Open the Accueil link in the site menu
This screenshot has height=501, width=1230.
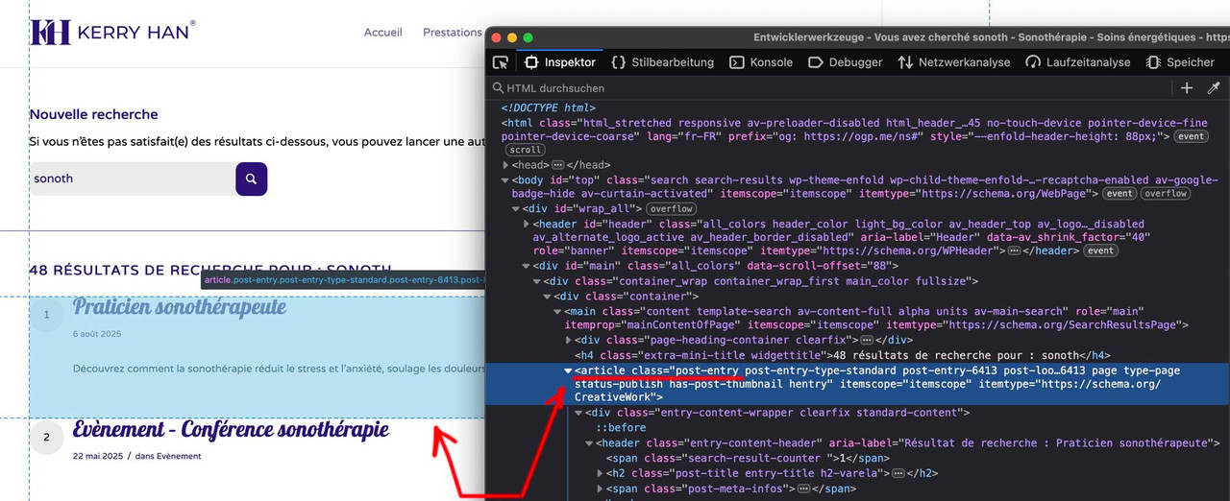click(x=382, y=33)
